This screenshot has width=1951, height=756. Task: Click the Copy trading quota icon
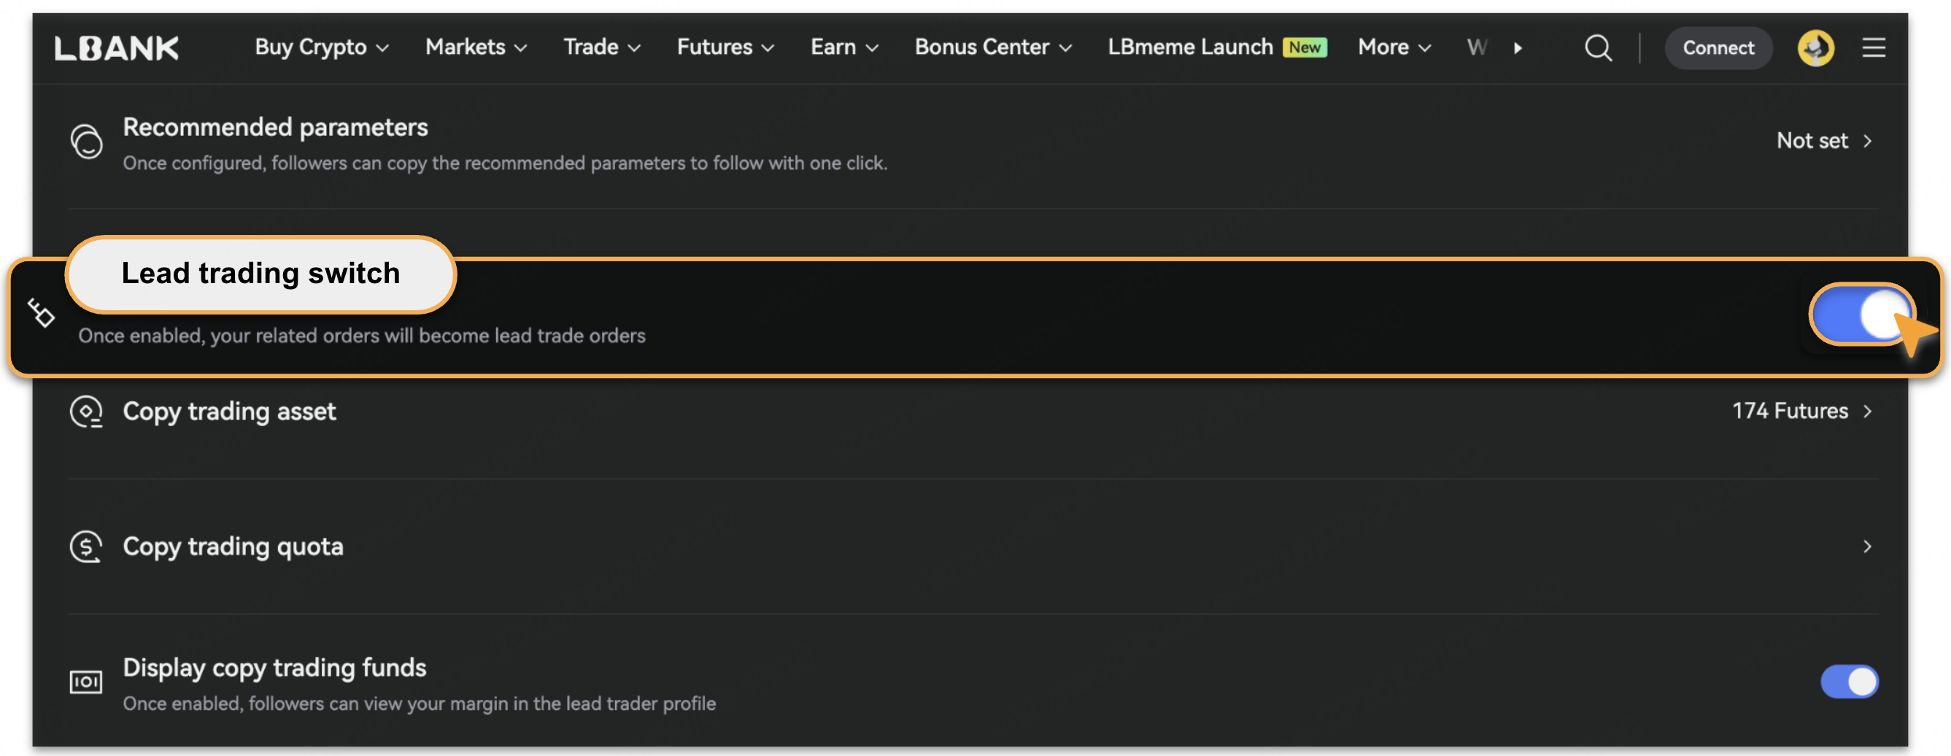[86, 546]
